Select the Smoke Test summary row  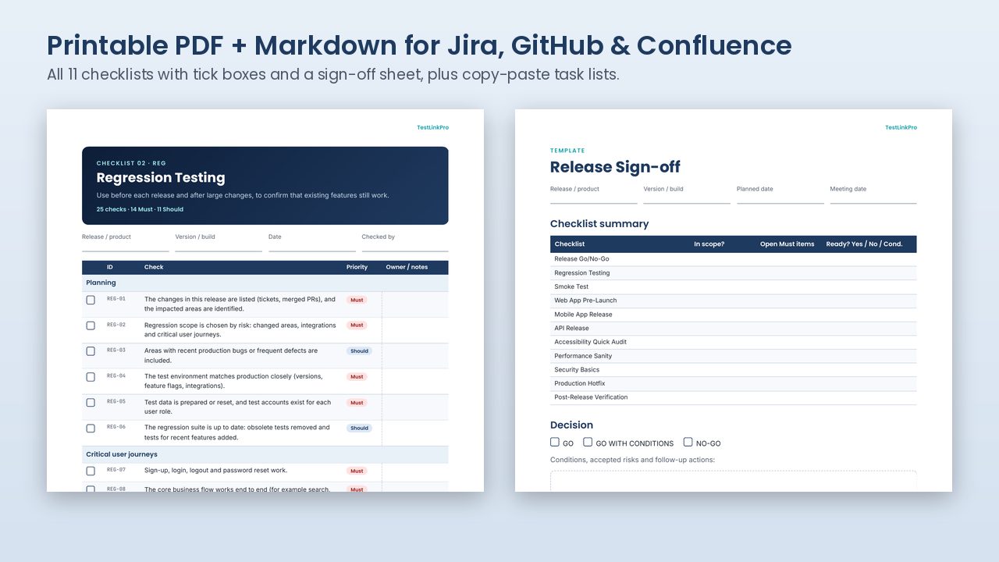(734, 286)
